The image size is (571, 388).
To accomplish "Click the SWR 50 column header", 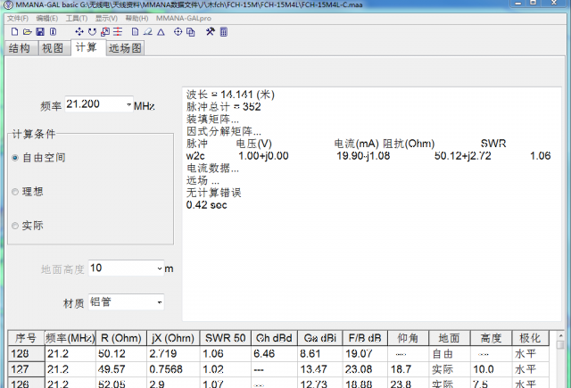I will pyautogui.click(x=225, y=338).
